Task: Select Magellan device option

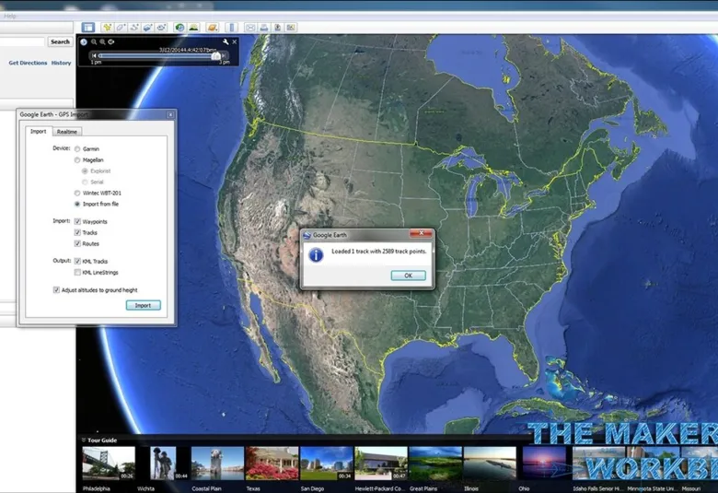Action: [77, 160]
